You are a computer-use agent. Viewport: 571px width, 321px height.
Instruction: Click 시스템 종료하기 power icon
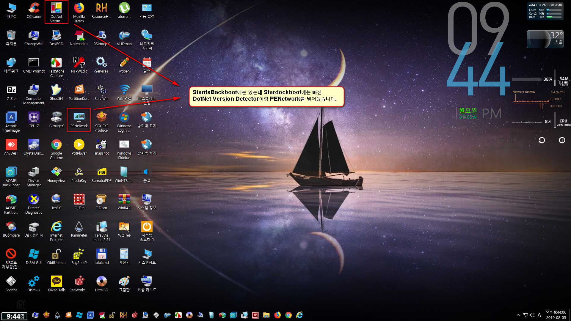click(x=147, y=231)
